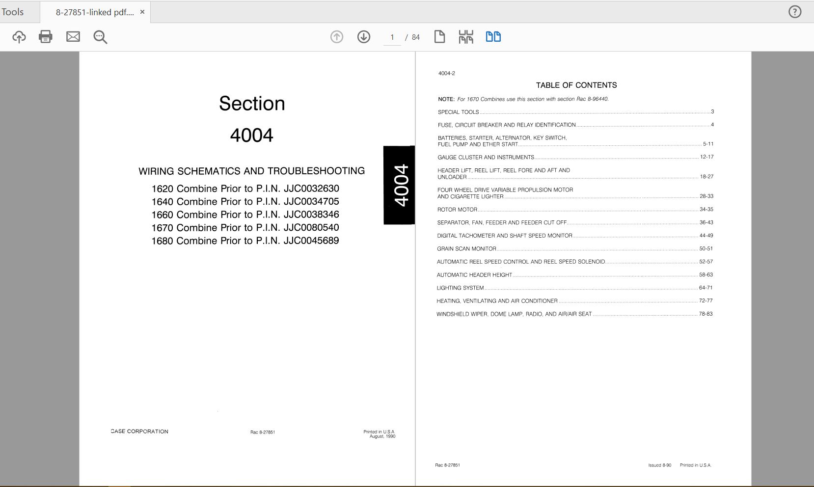This screenshot has width=814, height=487.
Task: Click the 1640 Combine P.I.N. JJC0034705 line
Action: point(245,202)
